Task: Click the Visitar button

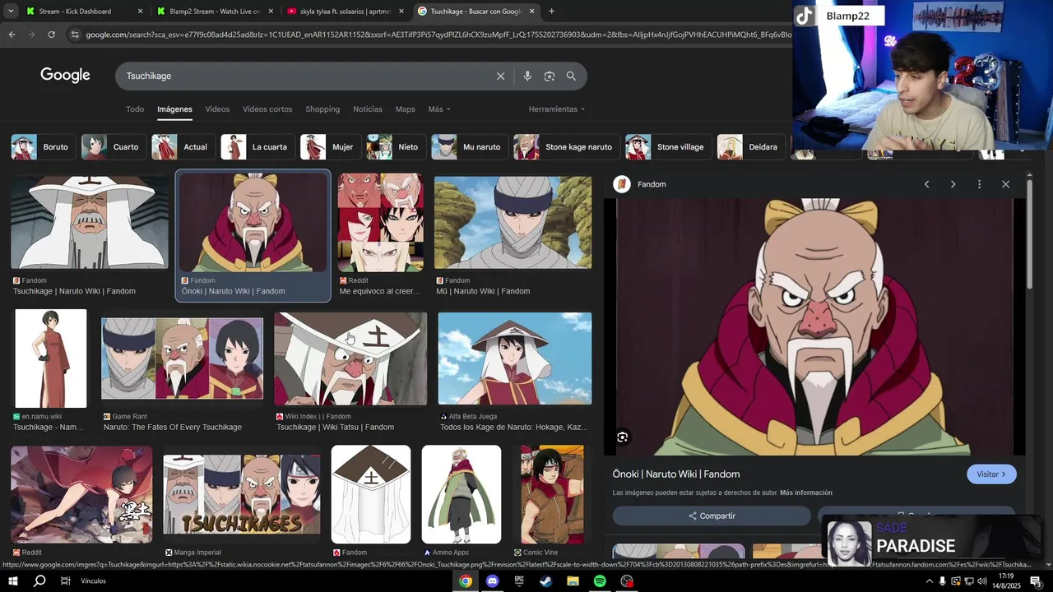Action: [x=991, y=474]
